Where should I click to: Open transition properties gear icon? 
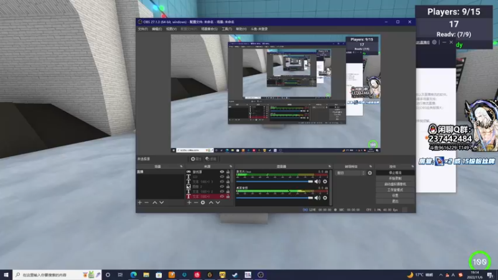point(370,173)
